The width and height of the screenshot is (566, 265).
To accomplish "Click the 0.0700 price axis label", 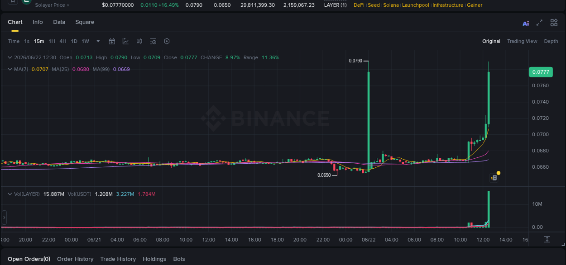I will (540, 135).
